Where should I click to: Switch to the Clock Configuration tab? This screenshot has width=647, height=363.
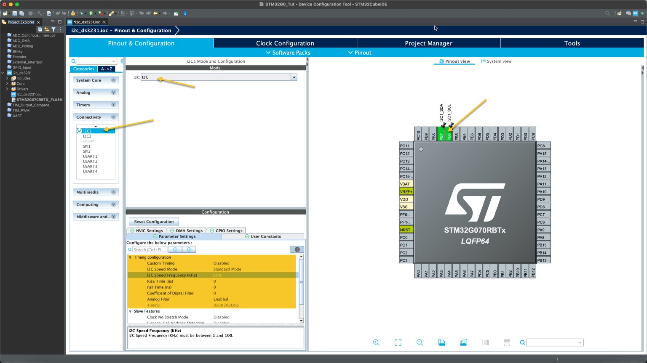pos(285,43)
